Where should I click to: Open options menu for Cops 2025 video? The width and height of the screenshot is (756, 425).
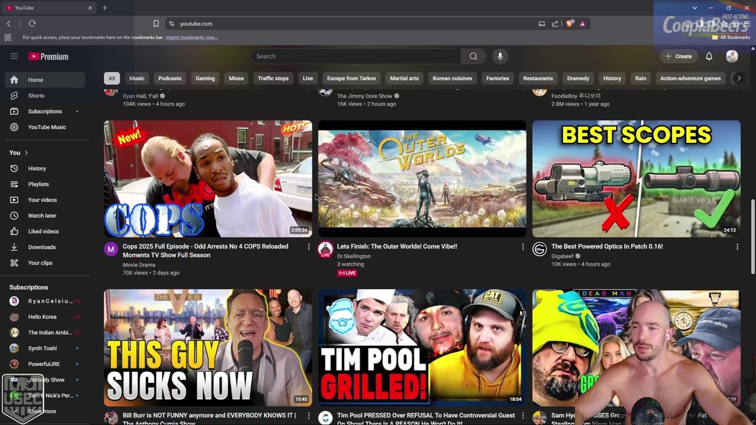point(308,247)
